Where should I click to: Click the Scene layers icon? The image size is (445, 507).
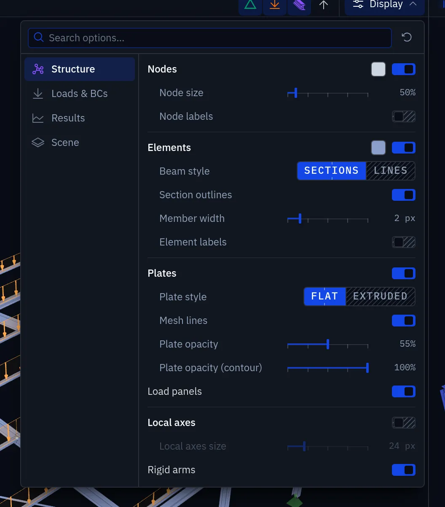pos(38,143)
